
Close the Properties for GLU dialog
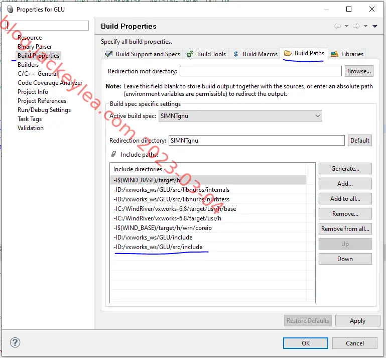pyautogui.click(x=372, y=9)
